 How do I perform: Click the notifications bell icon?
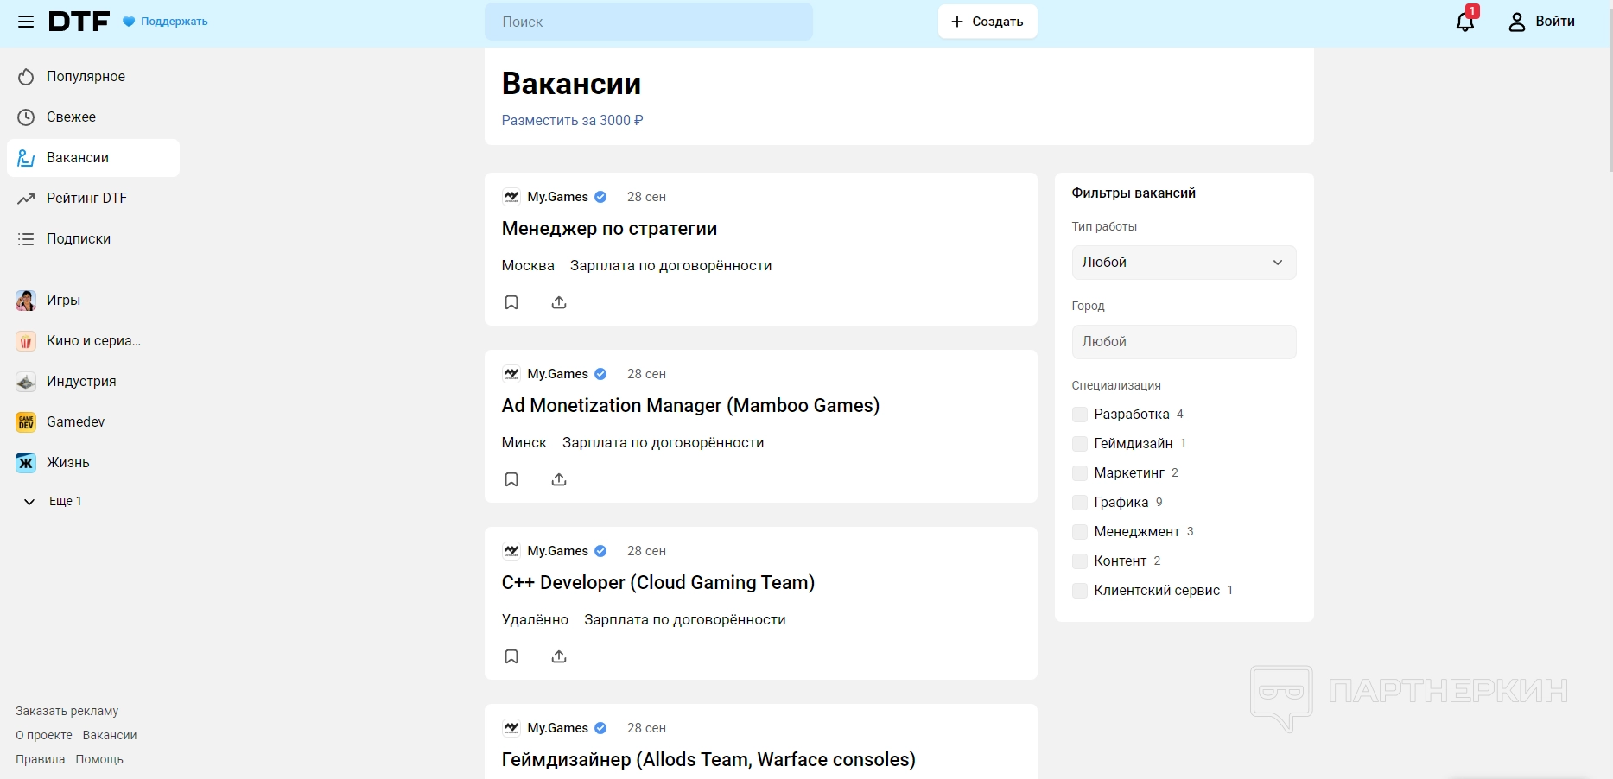pyautogui.click(x=1464, y=22)
